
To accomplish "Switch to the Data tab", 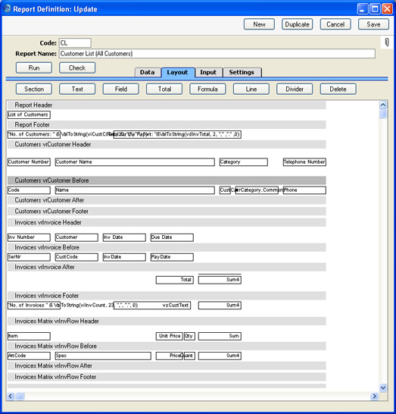I will [148, 72].
